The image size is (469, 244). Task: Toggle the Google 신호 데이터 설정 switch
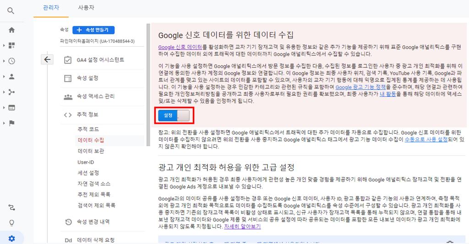click(x=174, y=116)
